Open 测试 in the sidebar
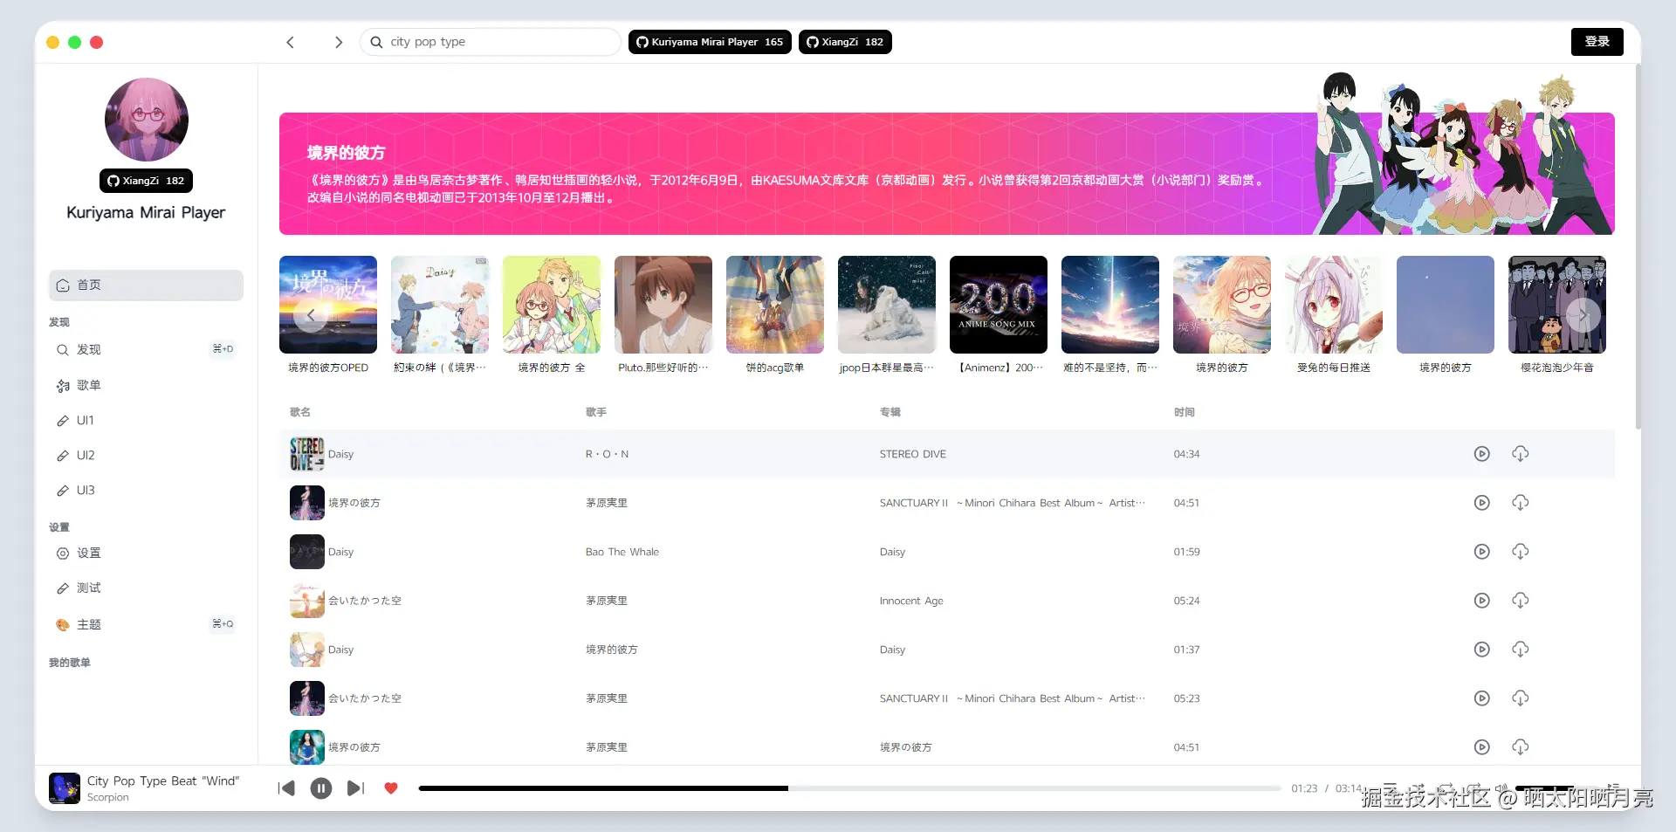This screenshot has width=1676, height=832. tap(146, 588)
